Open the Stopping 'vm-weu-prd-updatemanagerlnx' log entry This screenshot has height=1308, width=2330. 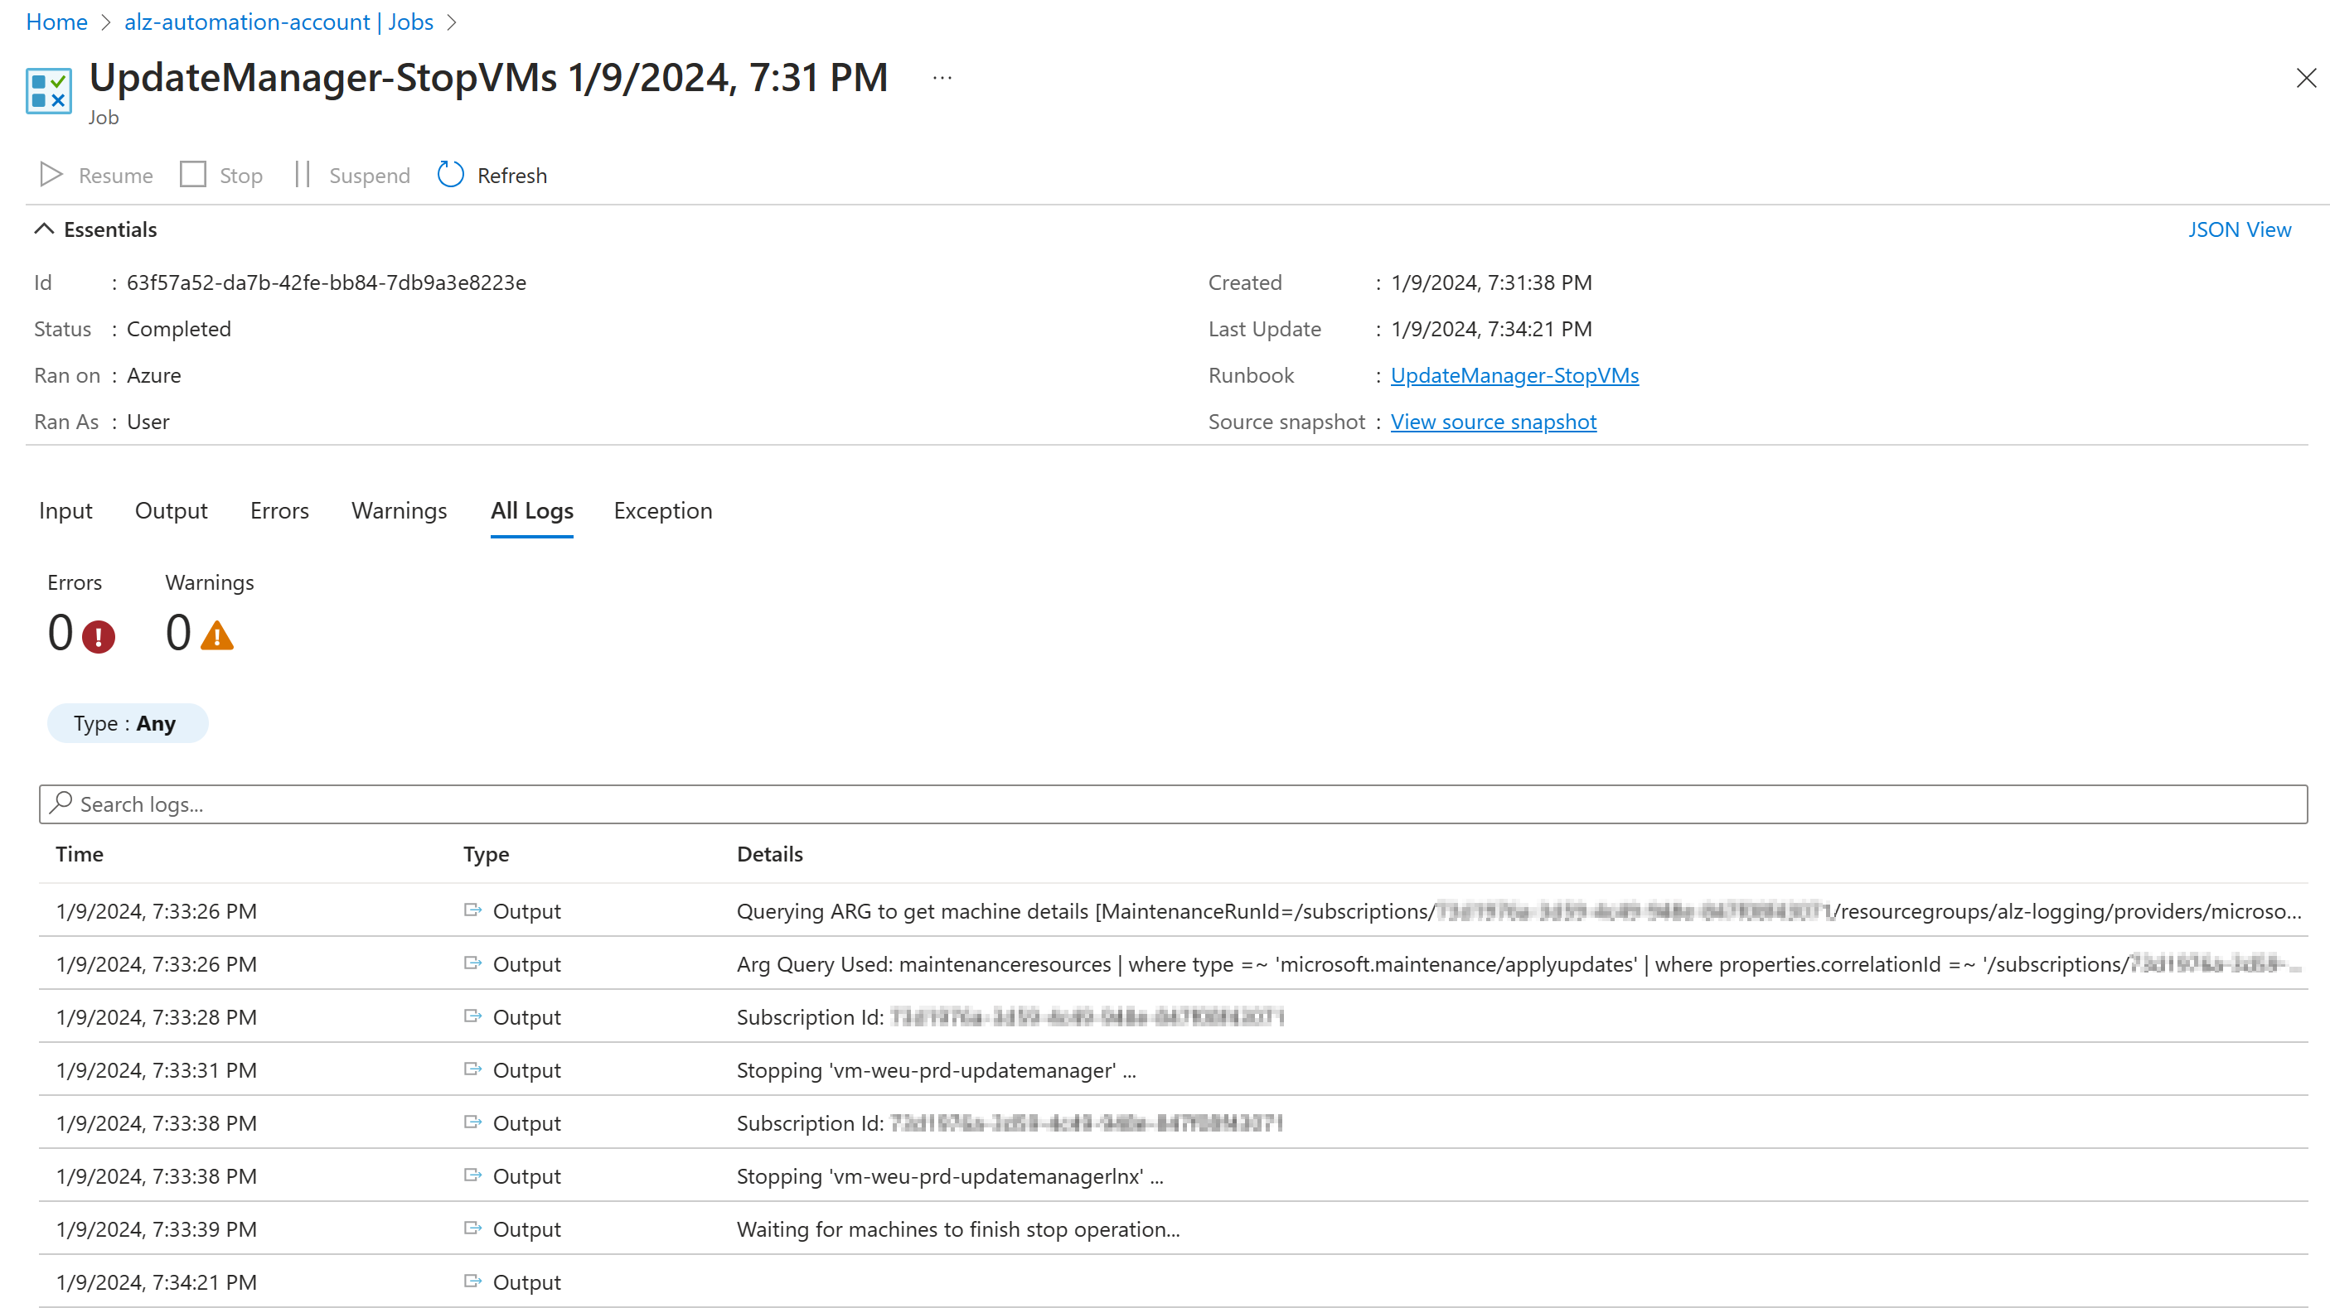coord(1173,1175)
